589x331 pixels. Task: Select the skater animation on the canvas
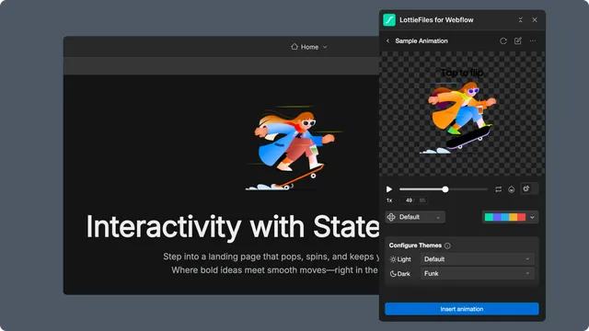pyautogui.click(x=294, y=149)
